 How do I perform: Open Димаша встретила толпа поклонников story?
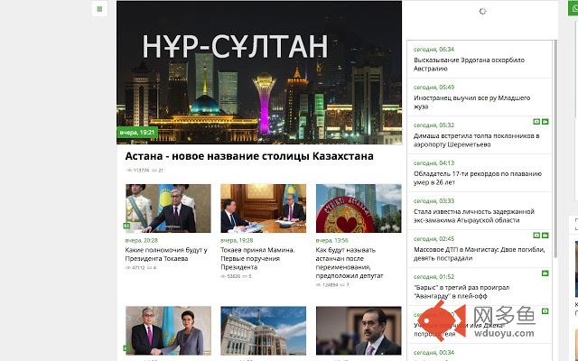point(476,140)
